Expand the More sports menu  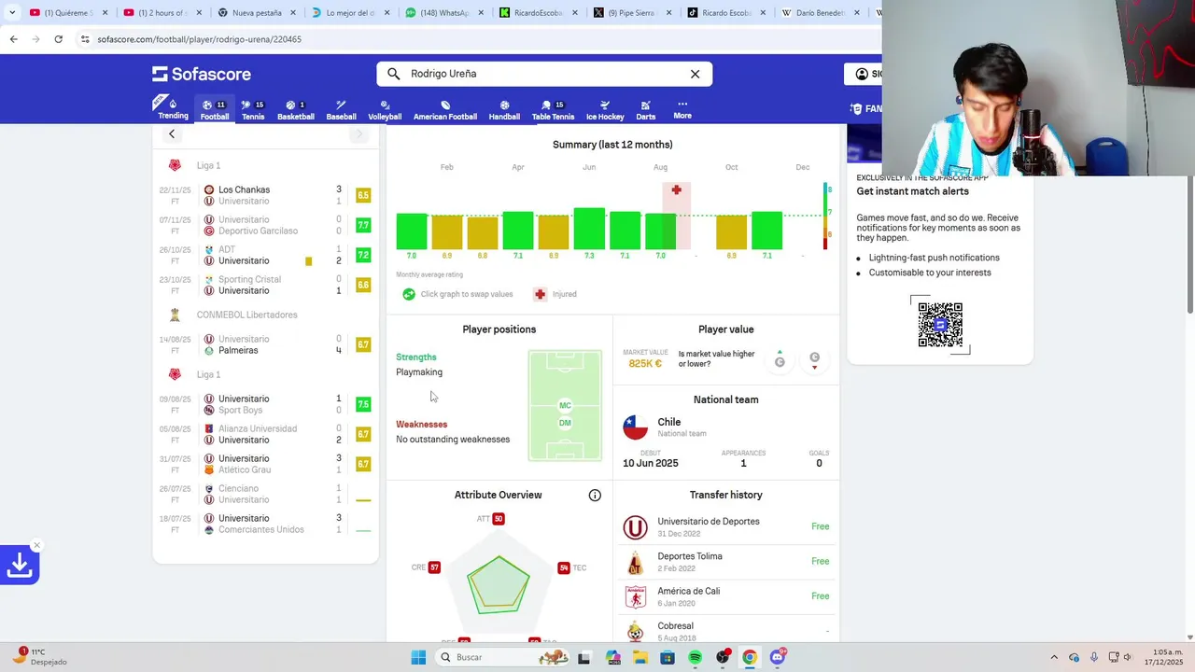pyautogui.click(x=682, y=110)
